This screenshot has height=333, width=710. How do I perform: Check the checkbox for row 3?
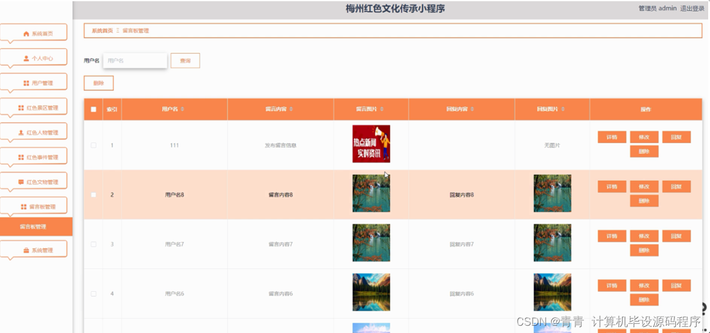point(93,244)
